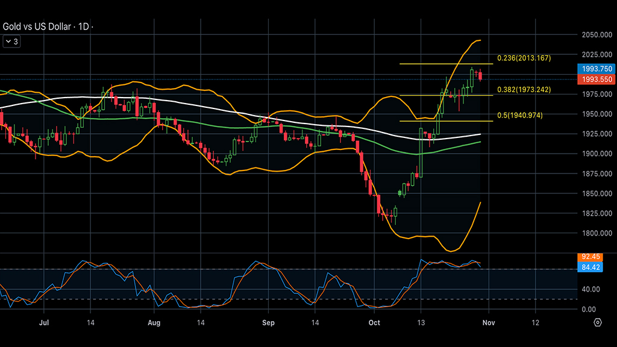This screenshot has height=347, width=617.
Task: Click the Jul label on time axis
Action: coord(44,323)
